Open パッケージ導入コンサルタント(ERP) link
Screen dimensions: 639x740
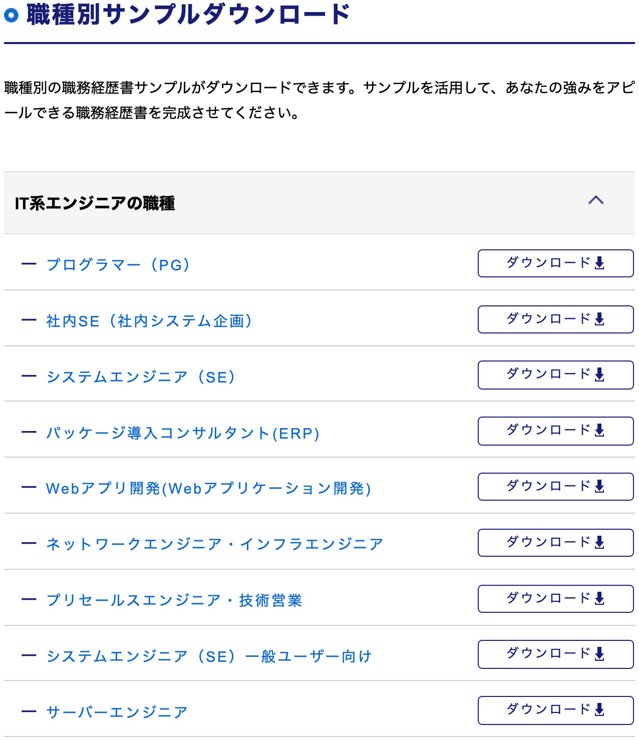tap(183, 433)
